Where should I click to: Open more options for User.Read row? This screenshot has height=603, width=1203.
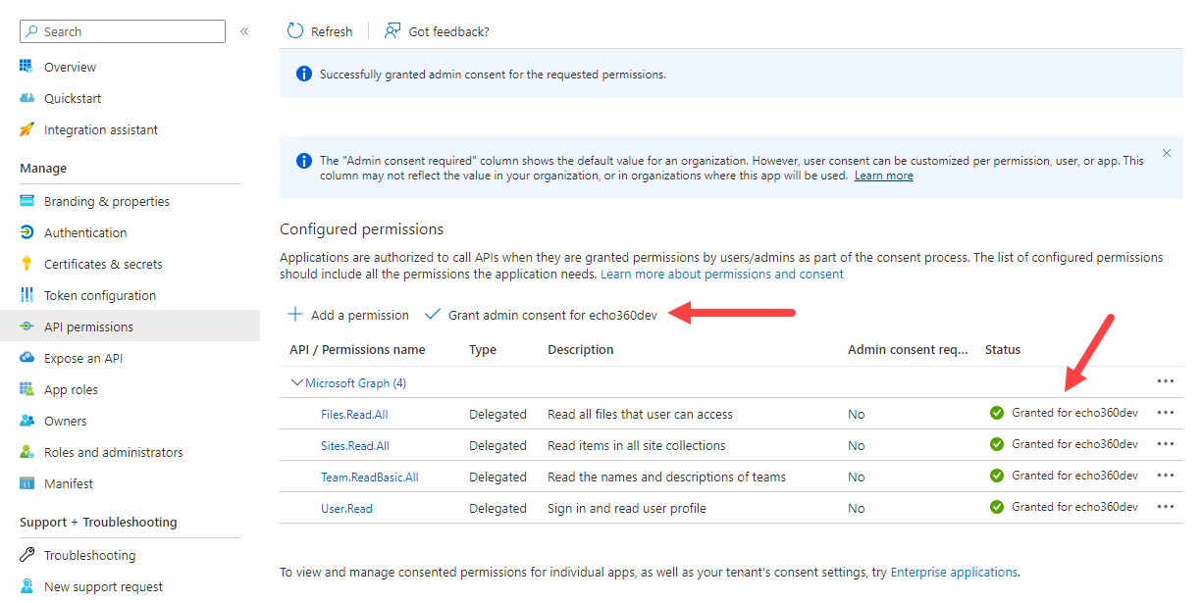click(x=1166, y=507)
